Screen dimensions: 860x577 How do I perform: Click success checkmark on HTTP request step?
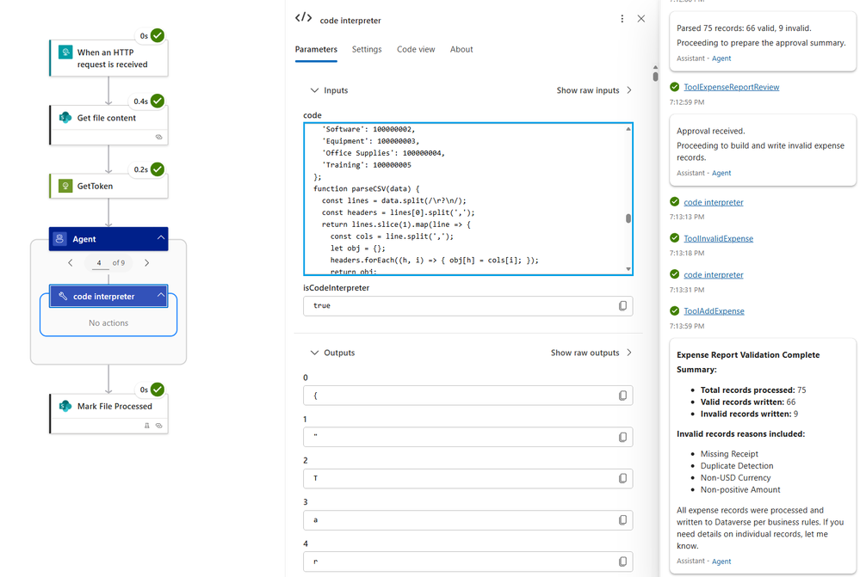158,35
